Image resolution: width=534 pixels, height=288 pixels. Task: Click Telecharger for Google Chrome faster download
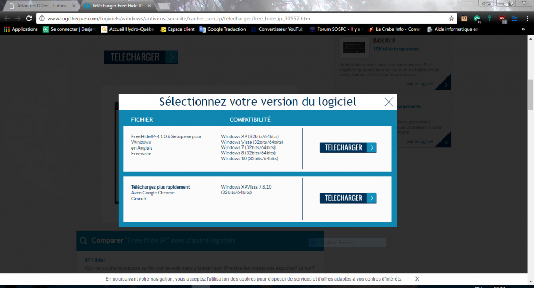coord(348,198)
